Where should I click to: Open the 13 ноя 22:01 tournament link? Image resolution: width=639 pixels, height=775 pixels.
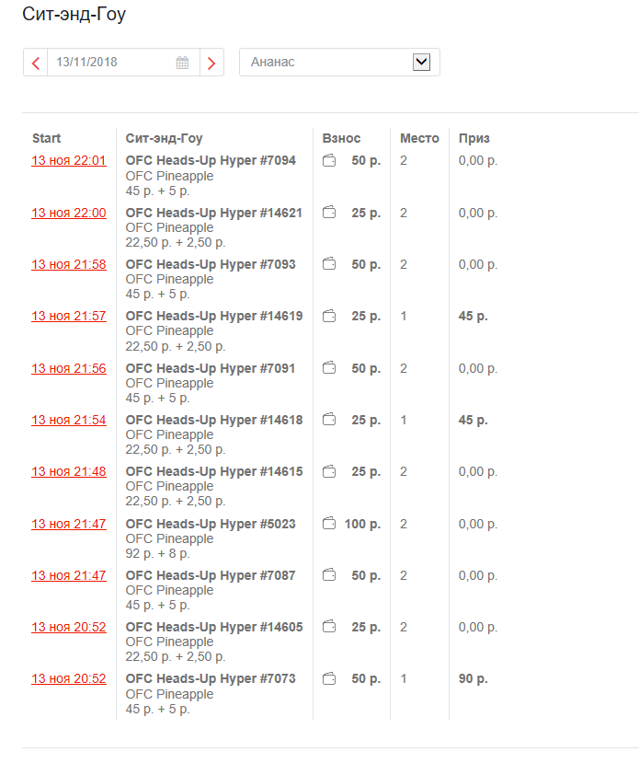[69, 160]
